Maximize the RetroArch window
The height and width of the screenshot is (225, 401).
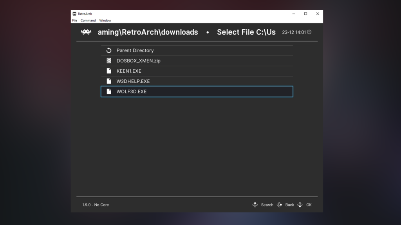coord(305,14)
